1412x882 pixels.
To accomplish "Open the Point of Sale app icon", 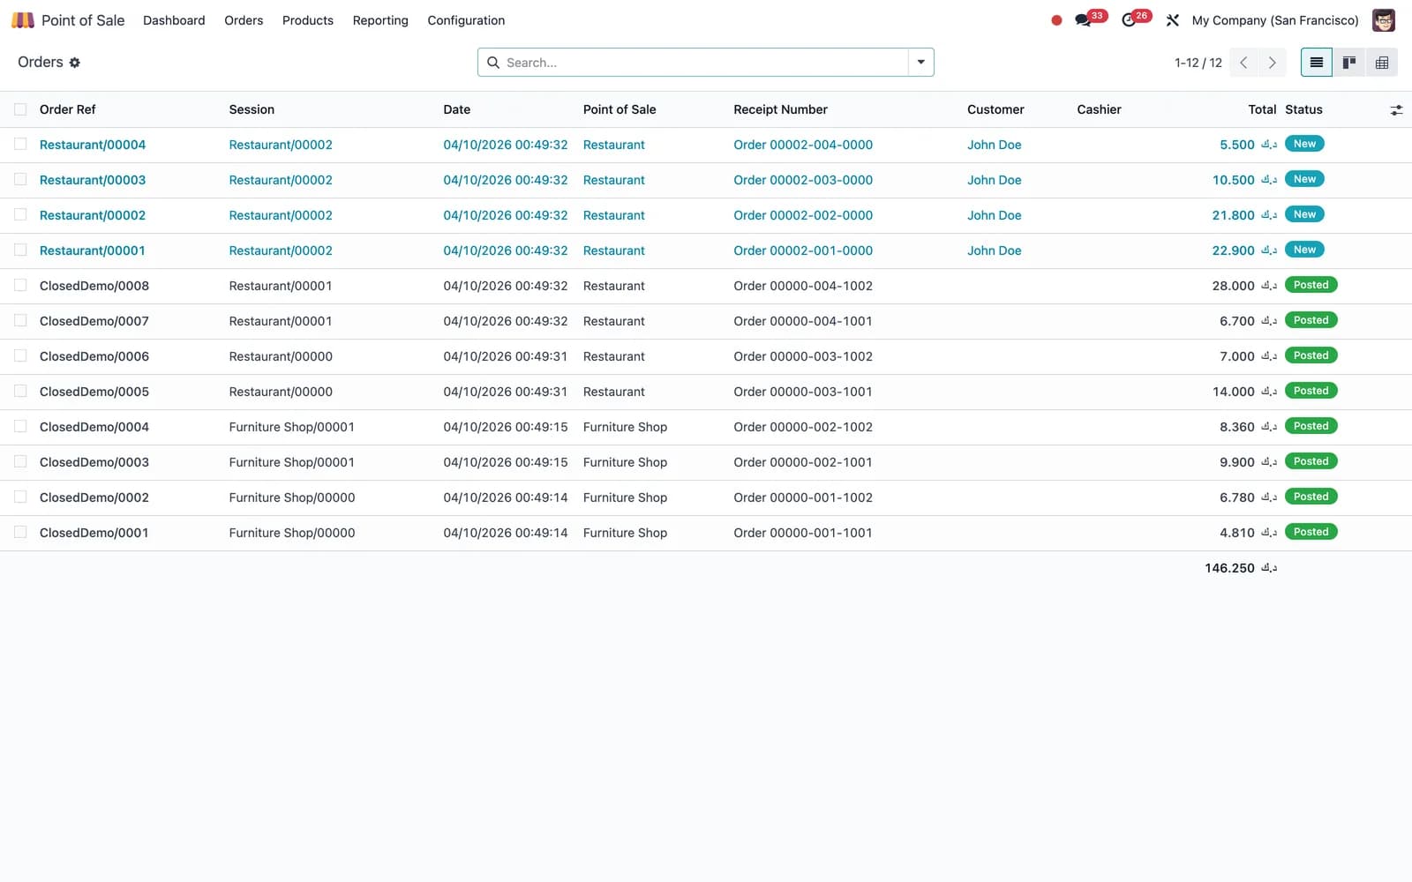I will (22, 20).
